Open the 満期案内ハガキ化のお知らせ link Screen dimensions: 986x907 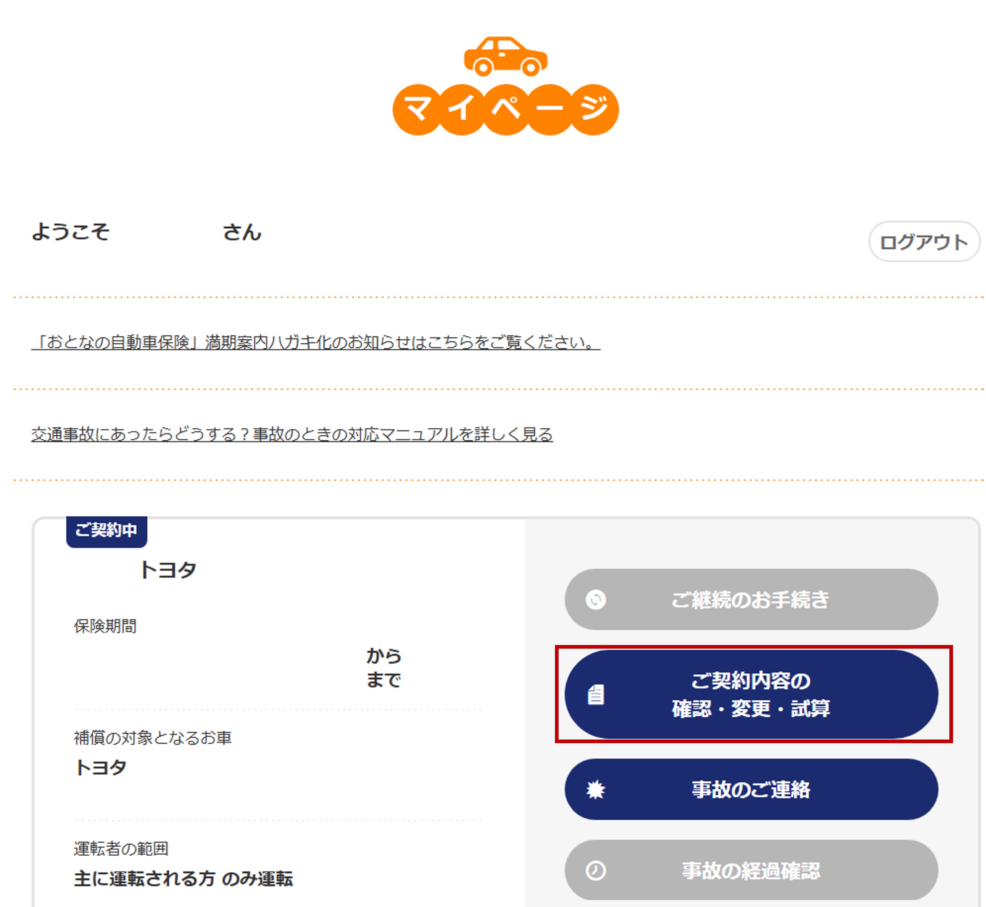316,342
